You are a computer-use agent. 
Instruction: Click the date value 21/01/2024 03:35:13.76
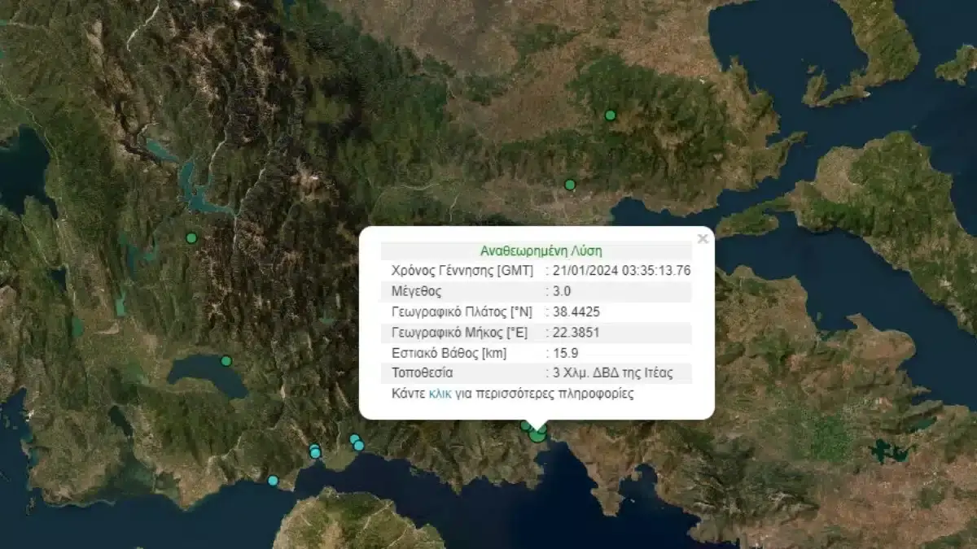620,271
